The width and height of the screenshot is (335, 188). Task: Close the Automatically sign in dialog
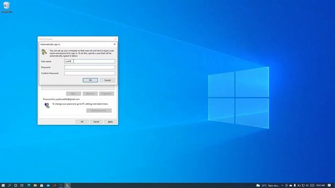point(115,44)
